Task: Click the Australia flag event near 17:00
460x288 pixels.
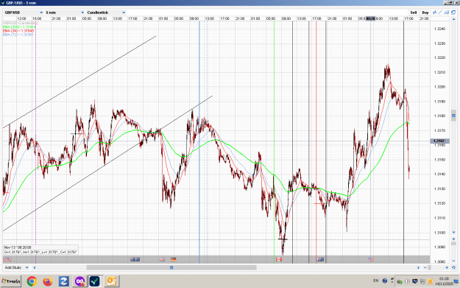Action: click(321, 259)
